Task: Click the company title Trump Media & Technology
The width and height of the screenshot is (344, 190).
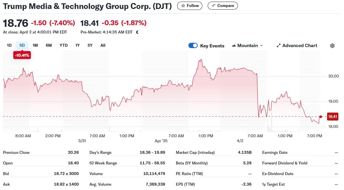Action: coord(87,6)
